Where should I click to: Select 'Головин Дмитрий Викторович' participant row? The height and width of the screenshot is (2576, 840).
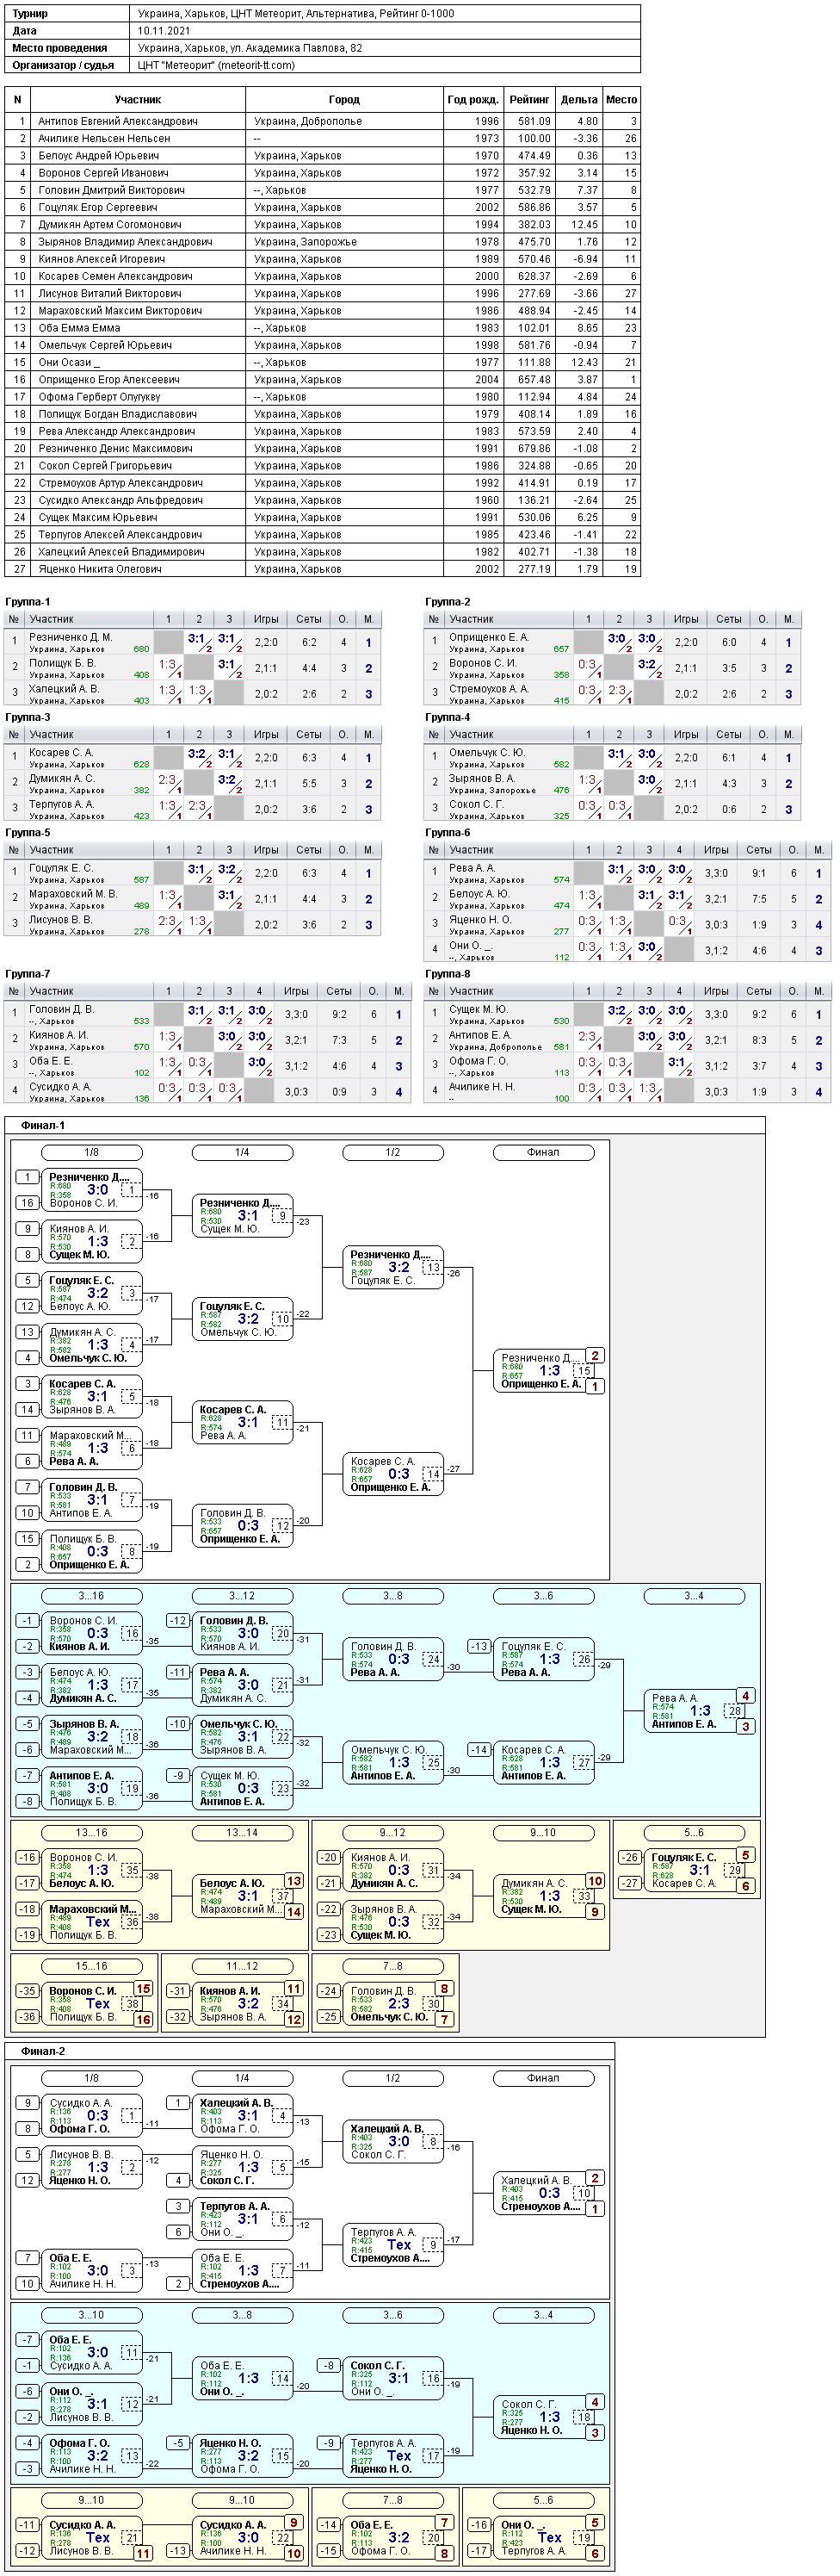click(x=323, y=190)
